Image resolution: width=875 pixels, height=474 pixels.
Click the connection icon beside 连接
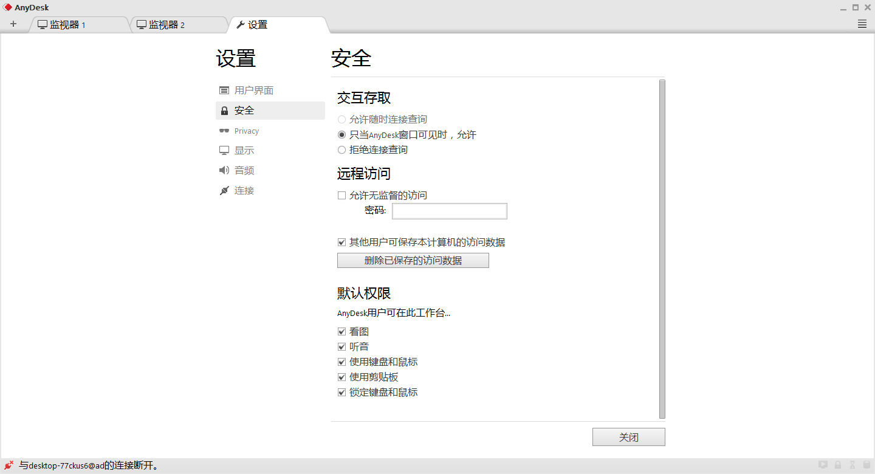coord(224,190)
